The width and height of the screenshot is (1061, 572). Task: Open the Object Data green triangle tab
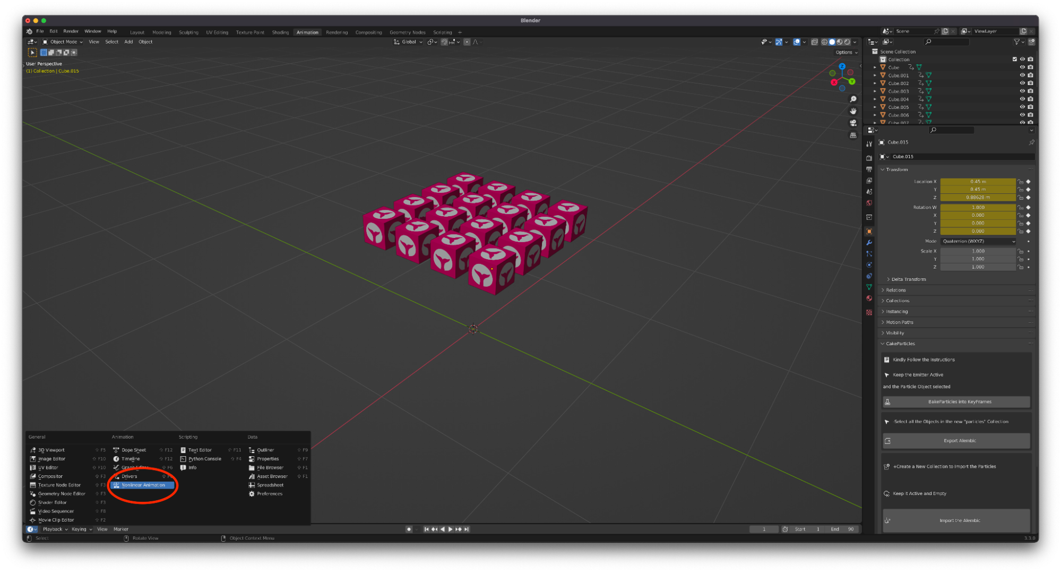tap(869, 287)
